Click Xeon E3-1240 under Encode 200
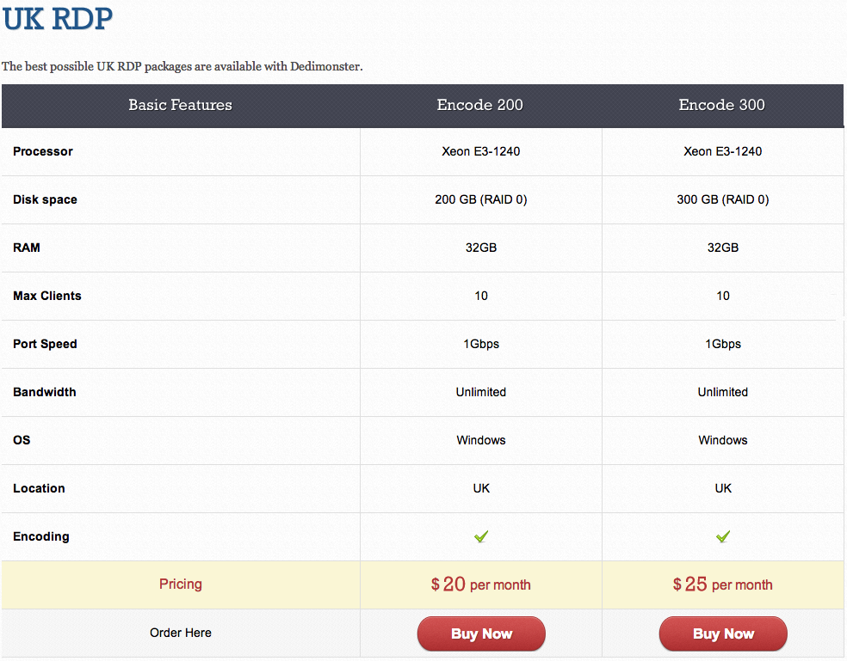The image size is (847, 661). pos(481,151)
